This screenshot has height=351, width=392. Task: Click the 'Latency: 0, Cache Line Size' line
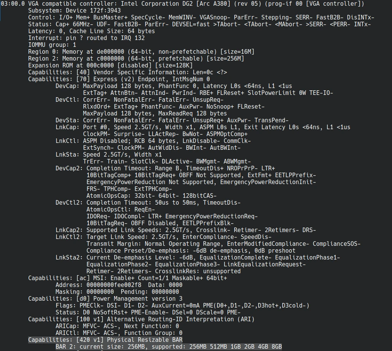pos(91,31)
